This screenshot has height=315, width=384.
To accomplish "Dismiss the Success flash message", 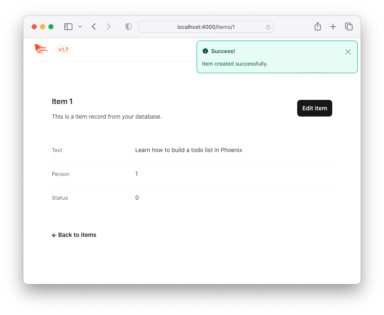I will click(x=348, y=52).
